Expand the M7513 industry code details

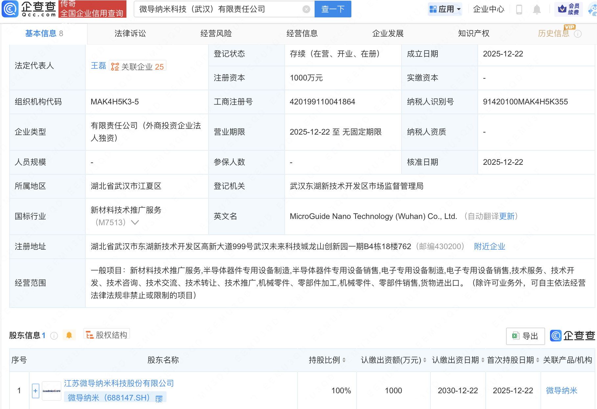coord(135,222)
